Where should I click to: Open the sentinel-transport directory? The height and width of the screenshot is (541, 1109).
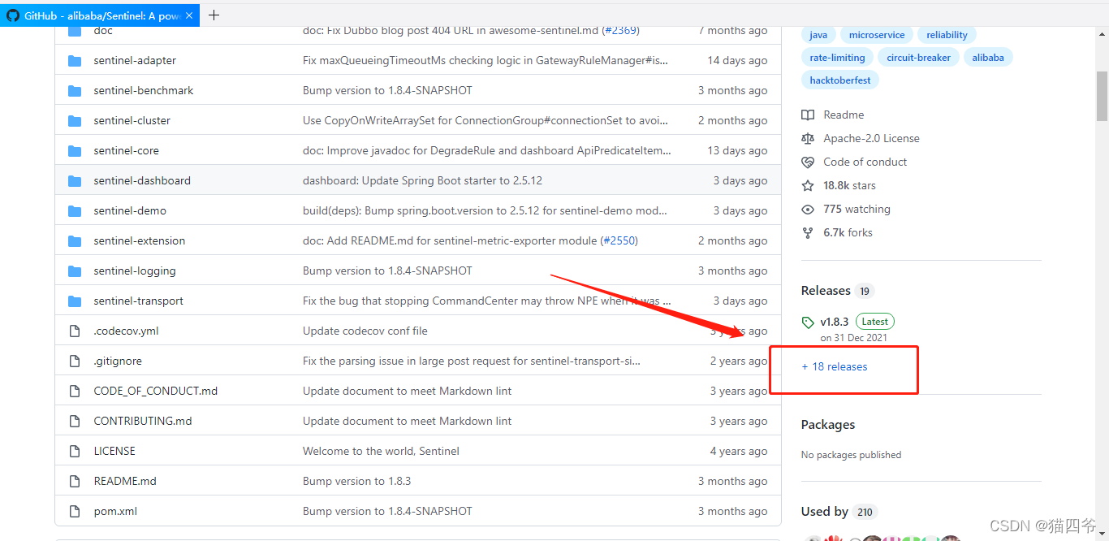tap(139, 301)
